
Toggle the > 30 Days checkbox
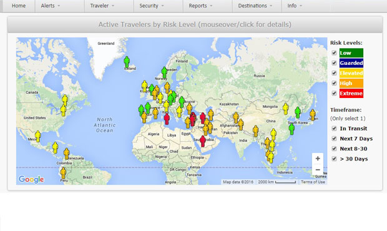(334, 159)
